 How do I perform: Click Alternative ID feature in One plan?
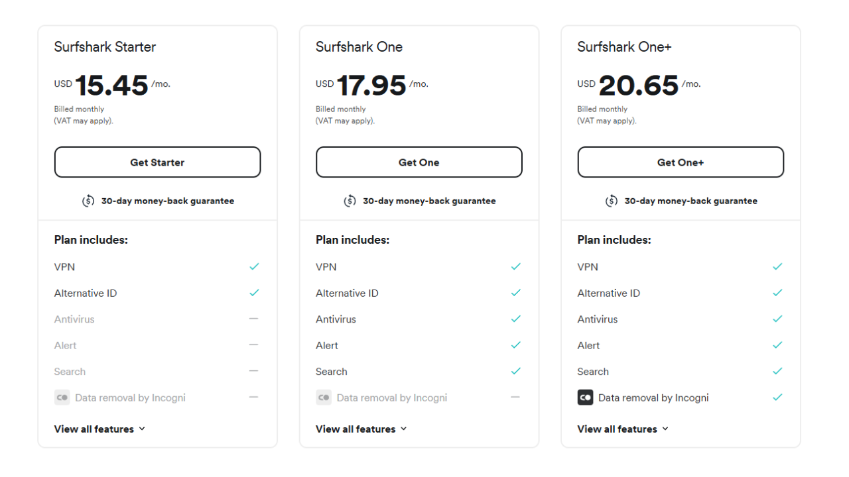347,293
